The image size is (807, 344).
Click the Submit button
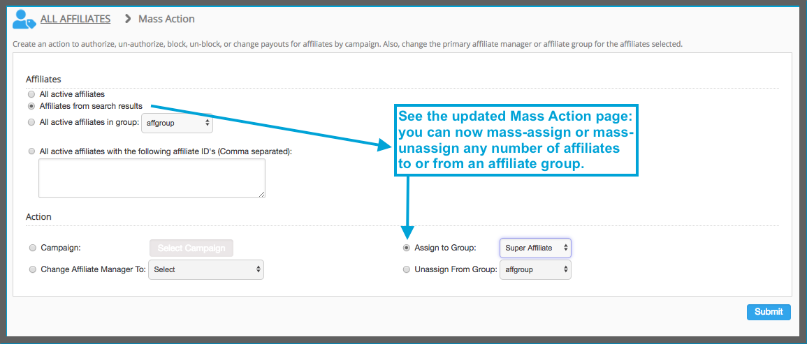pos(769,312)
